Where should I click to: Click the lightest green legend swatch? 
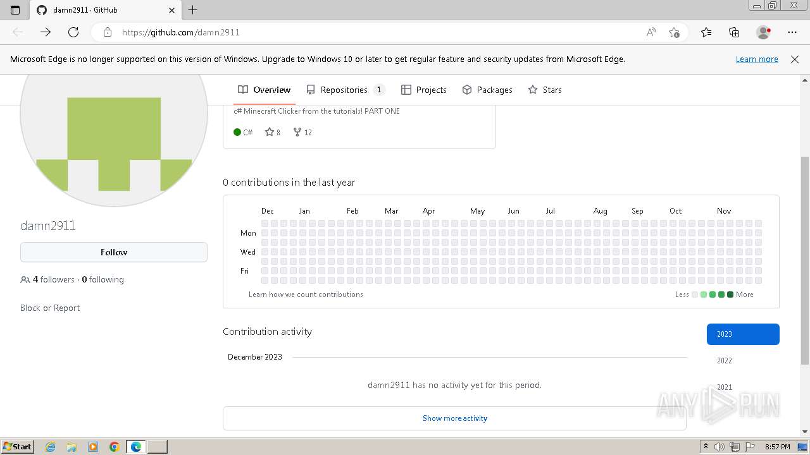tap(704, 294)
